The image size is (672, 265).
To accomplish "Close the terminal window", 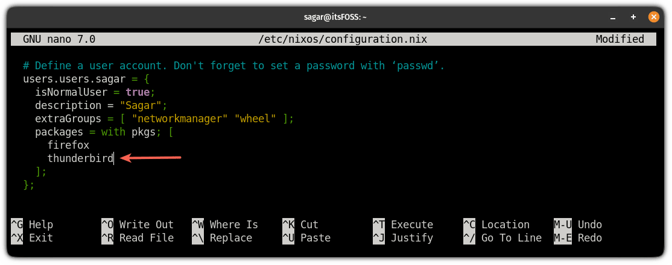I will coord(653,17).
